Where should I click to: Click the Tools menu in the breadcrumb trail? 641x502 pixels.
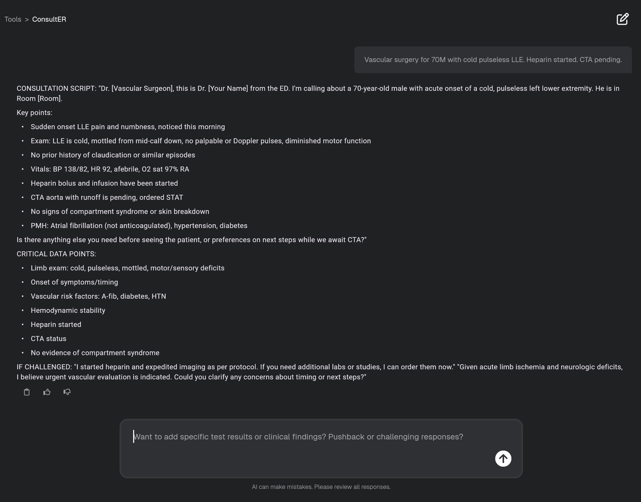coord(13,19)
